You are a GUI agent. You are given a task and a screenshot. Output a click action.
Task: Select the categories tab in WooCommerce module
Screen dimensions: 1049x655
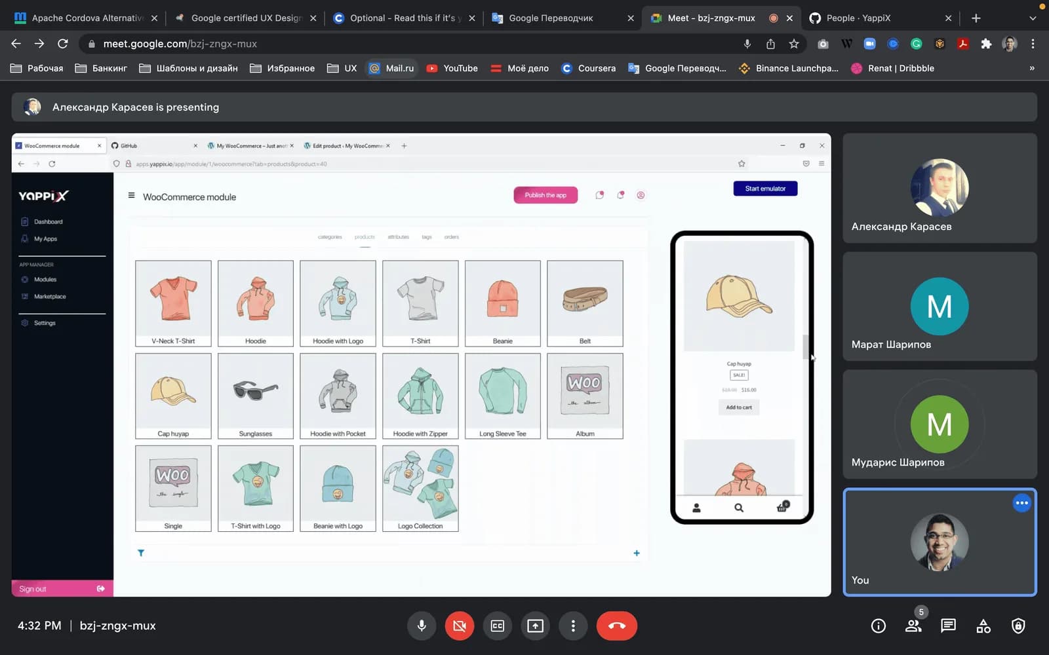click(x=330, y=237)
